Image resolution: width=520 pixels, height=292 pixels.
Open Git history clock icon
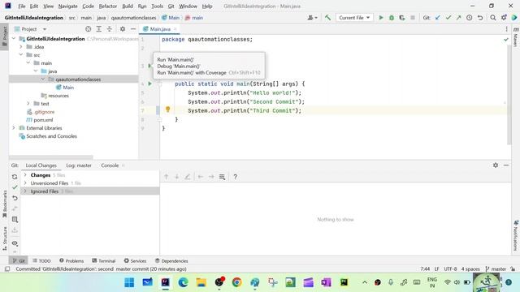coord(470,18)
